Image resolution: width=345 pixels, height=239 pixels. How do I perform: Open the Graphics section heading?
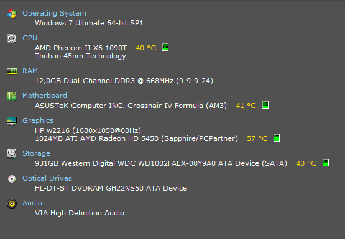point(38,120)
